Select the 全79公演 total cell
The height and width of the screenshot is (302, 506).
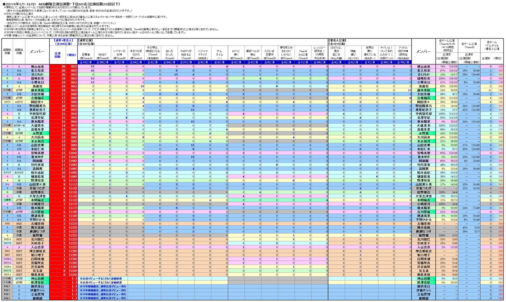pos(403,63)
